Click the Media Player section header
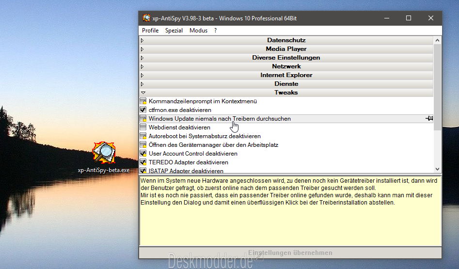Viewport: 459px width, 269px height. [286, 49]
